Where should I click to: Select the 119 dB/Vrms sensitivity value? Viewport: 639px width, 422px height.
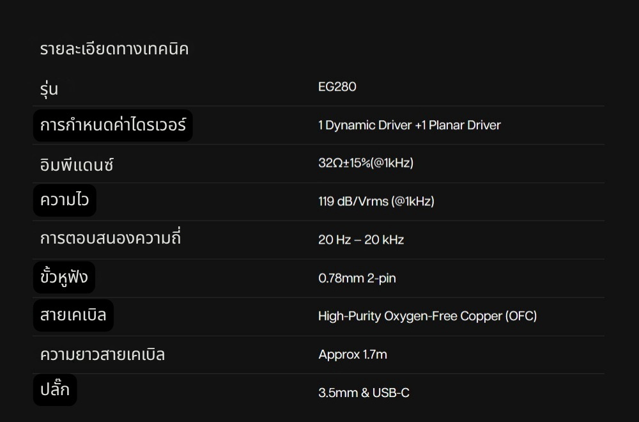click(376, 201)
